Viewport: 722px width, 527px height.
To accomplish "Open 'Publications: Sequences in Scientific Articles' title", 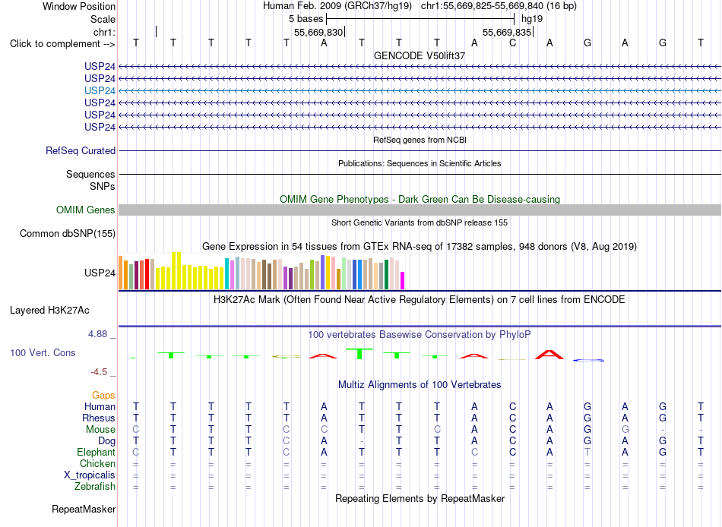I will click(420, 163).
